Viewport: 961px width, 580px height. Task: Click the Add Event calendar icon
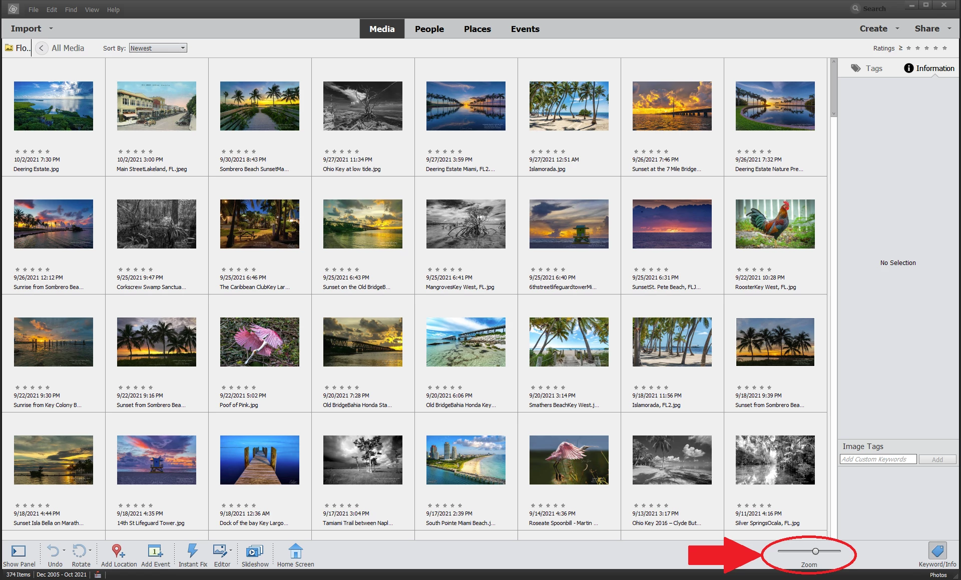(155, 551)
